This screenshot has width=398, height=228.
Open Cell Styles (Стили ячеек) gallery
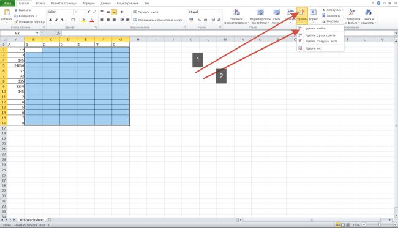276,17
